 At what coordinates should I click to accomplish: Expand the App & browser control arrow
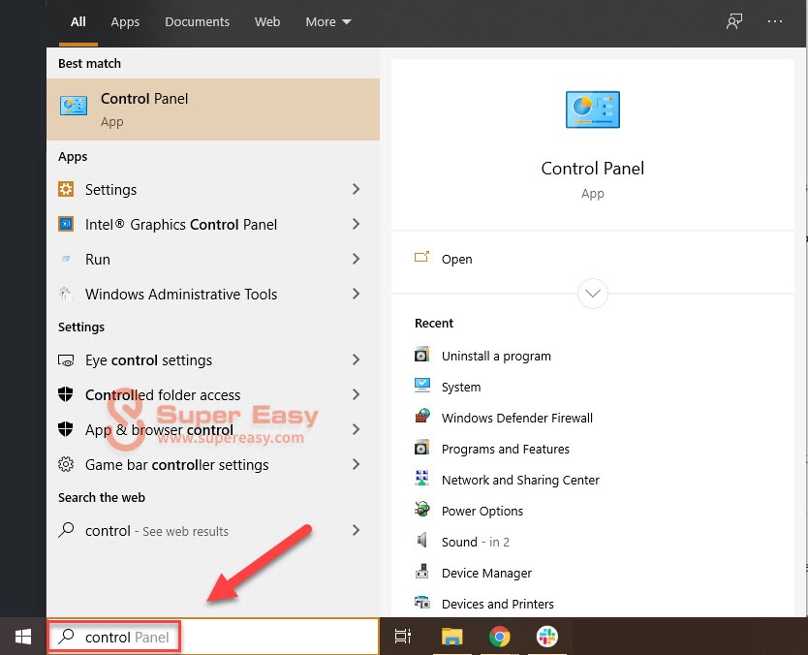click(356, 429)
